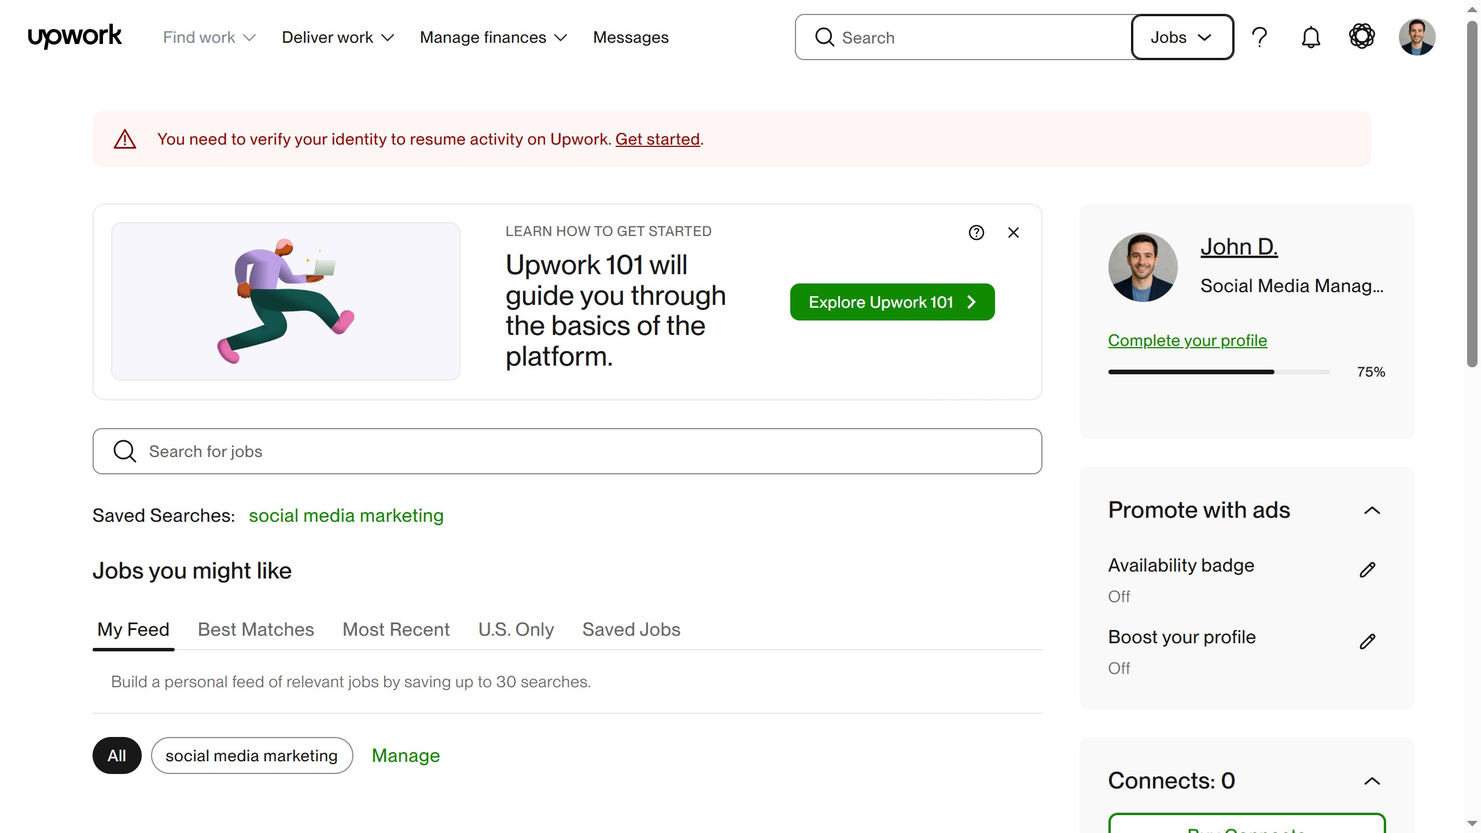Click Off under Boost your profile

[x=1119, y=668]
